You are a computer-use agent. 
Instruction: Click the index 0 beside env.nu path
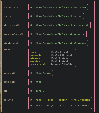coord(31,16)
